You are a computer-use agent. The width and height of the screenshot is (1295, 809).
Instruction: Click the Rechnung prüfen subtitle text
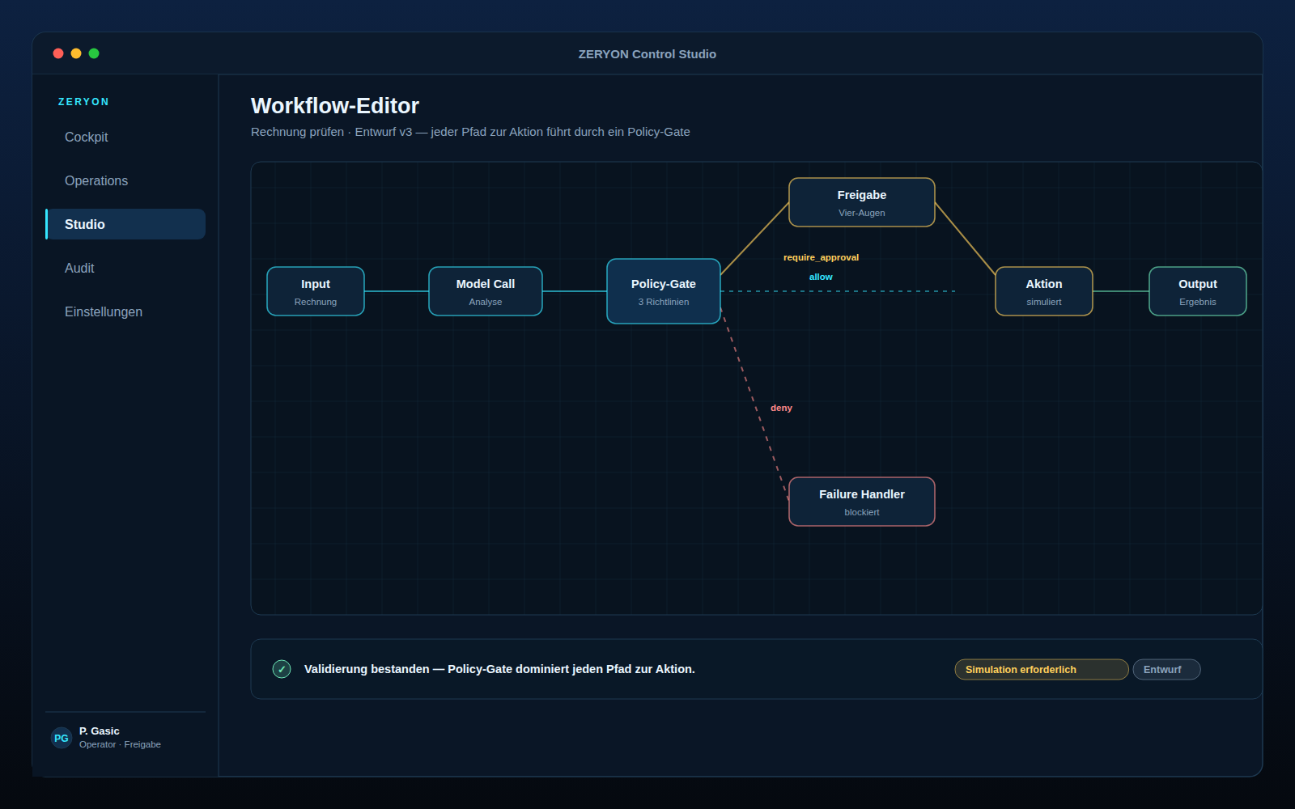470,132
